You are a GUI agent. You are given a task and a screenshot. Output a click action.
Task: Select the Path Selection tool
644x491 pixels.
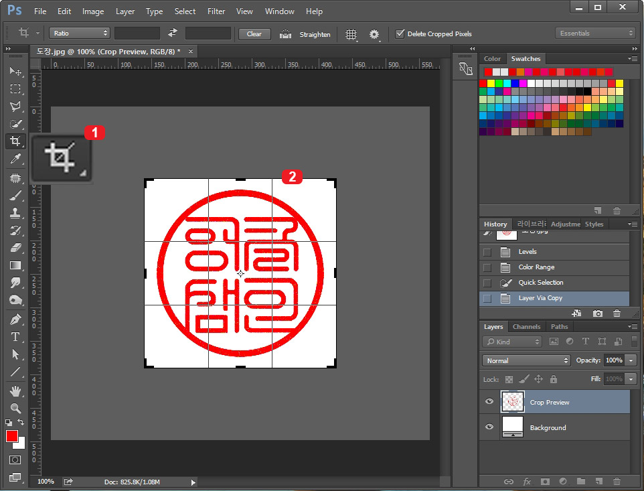(x=15, y=354)
